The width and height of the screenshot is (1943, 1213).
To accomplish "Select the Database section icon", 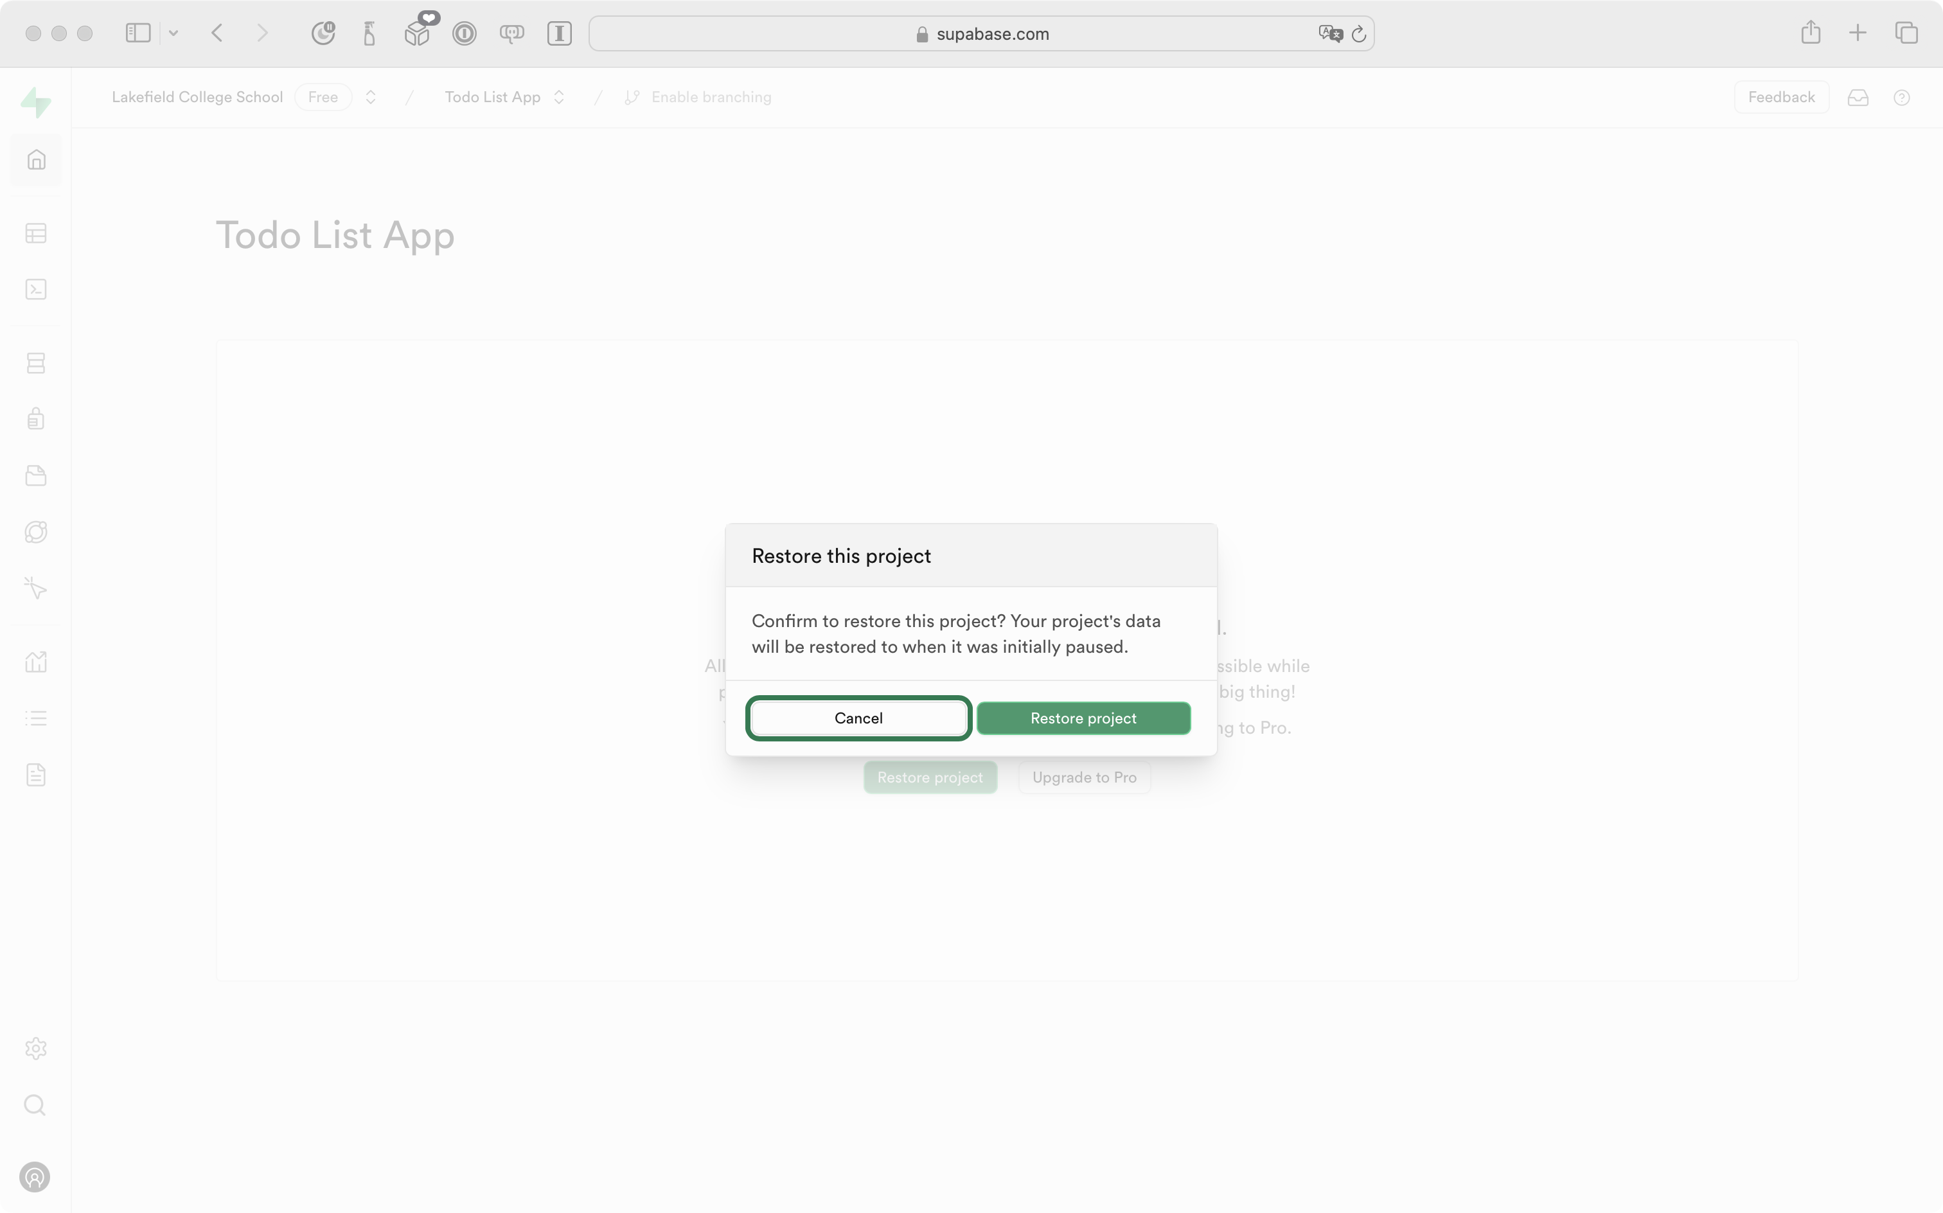I will (x=35, y=362).
